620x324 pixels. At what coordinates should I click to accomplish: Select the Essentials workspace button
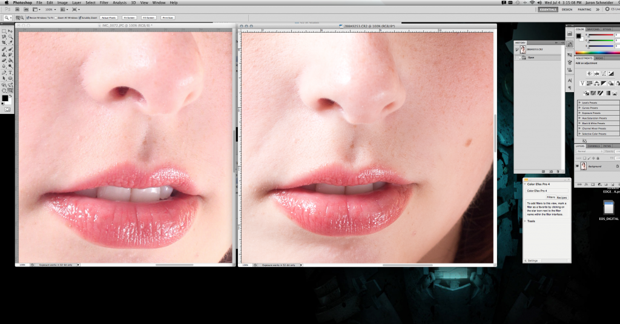(x=548, y=10)
